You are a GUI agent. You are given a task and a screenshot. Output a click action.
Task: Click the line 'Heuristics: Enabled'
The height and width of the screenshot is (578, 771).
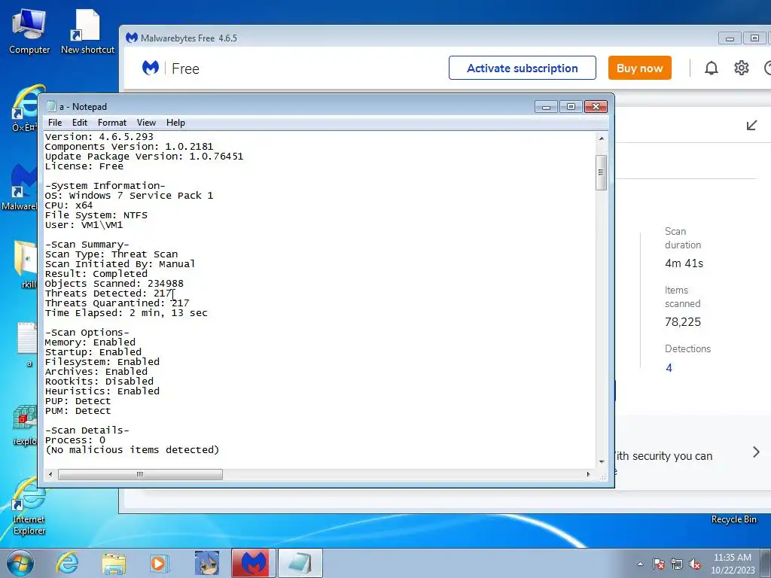pyautogui.click(x=102, y=391)
